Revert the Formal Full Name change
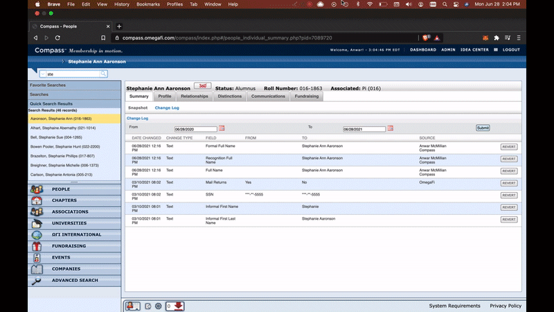This screenshot has height=312, width=554. [509, 147]
